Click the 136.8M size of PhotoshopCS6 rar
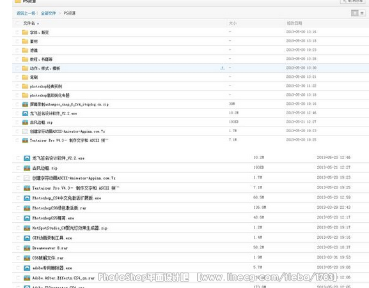This screenshot has height=288, width=369. pyautogui.click(x=260, y=207)
